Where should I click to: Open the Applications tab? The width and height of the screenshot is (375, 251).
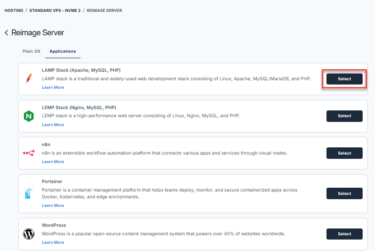click(x=63, y=51)
